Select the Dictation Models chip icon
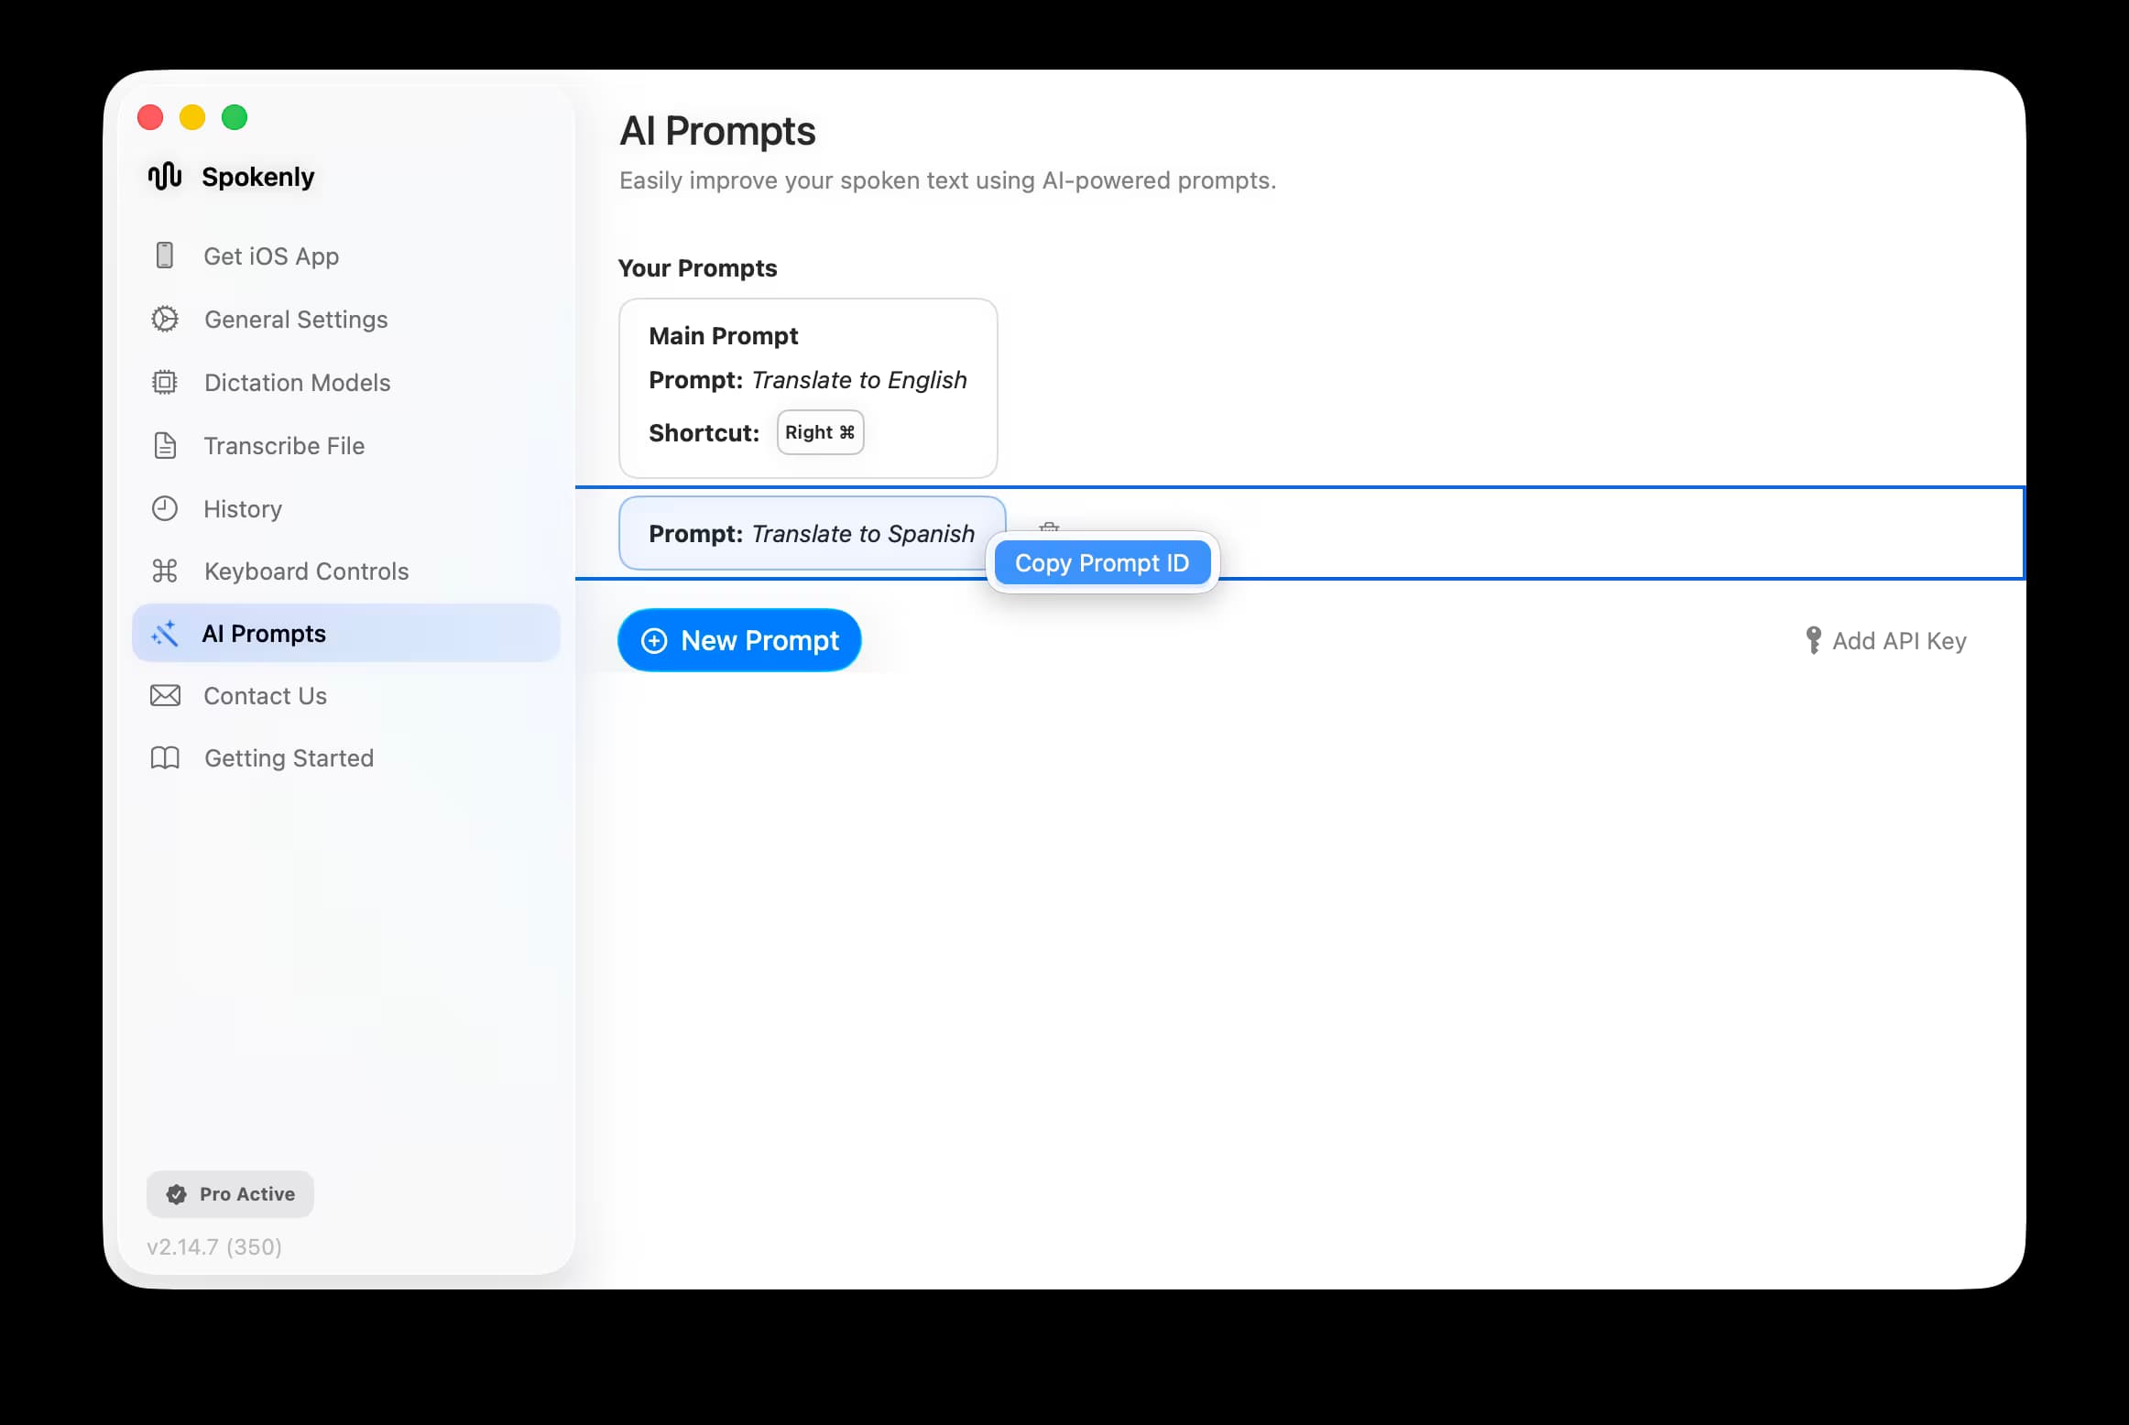 tap(165, 382)
